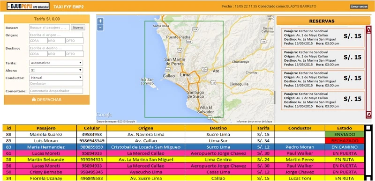Click the Comentario despachador input field
The height and width of the screenshot is (181, 375).
56,91
